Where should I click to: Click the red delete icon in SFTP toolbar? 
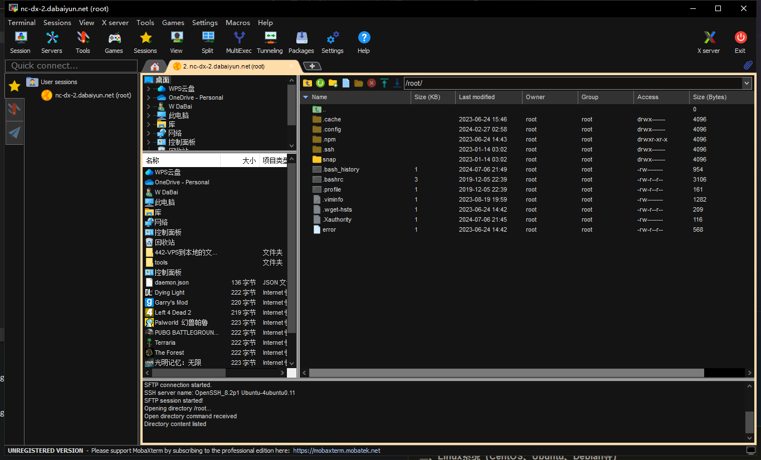point(372,83)
